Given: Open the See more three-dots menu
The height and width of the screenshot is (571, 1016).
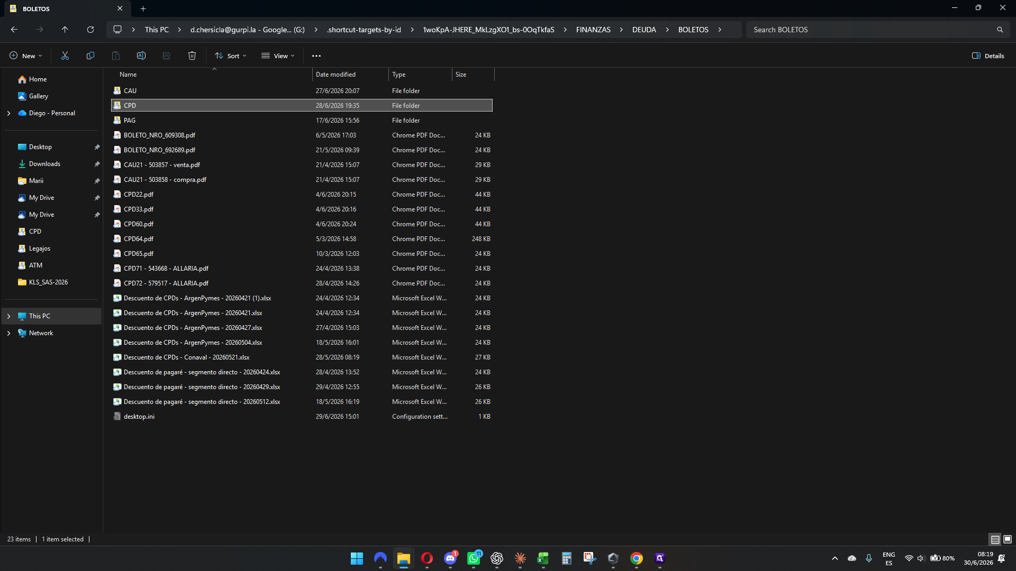Looking at the screenshot, I should tap(316, 56).
